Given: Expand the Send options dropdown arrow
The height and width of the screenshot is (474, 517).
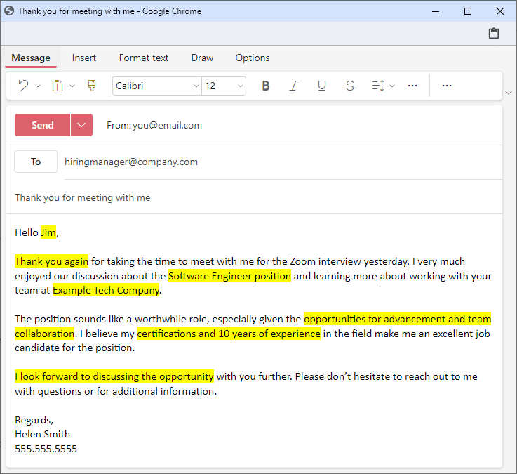Looking at the screenshot, I should [x=81, y=125].
